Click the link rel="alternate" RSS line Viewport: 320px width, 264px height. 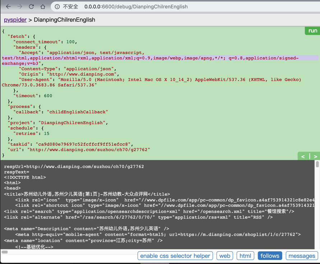[x=138, y=217]
